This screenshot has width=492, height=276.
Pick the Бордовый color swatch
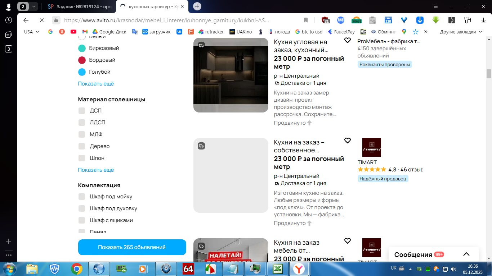82,60
